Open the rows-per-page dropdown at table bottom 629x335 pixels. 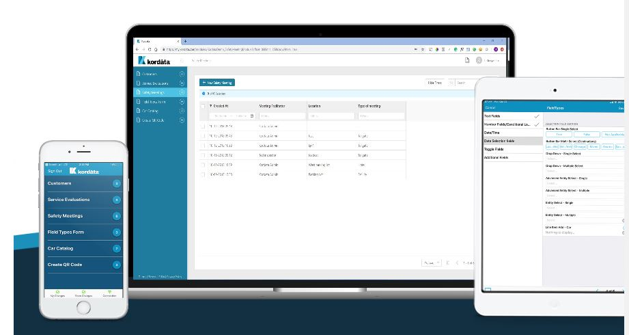click(431, 263)
